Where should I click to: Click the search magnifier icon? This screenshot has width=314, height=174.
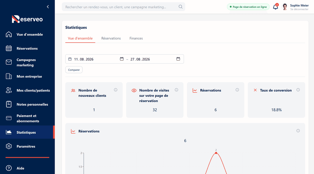pyautogui.click(x=181, y=7)
